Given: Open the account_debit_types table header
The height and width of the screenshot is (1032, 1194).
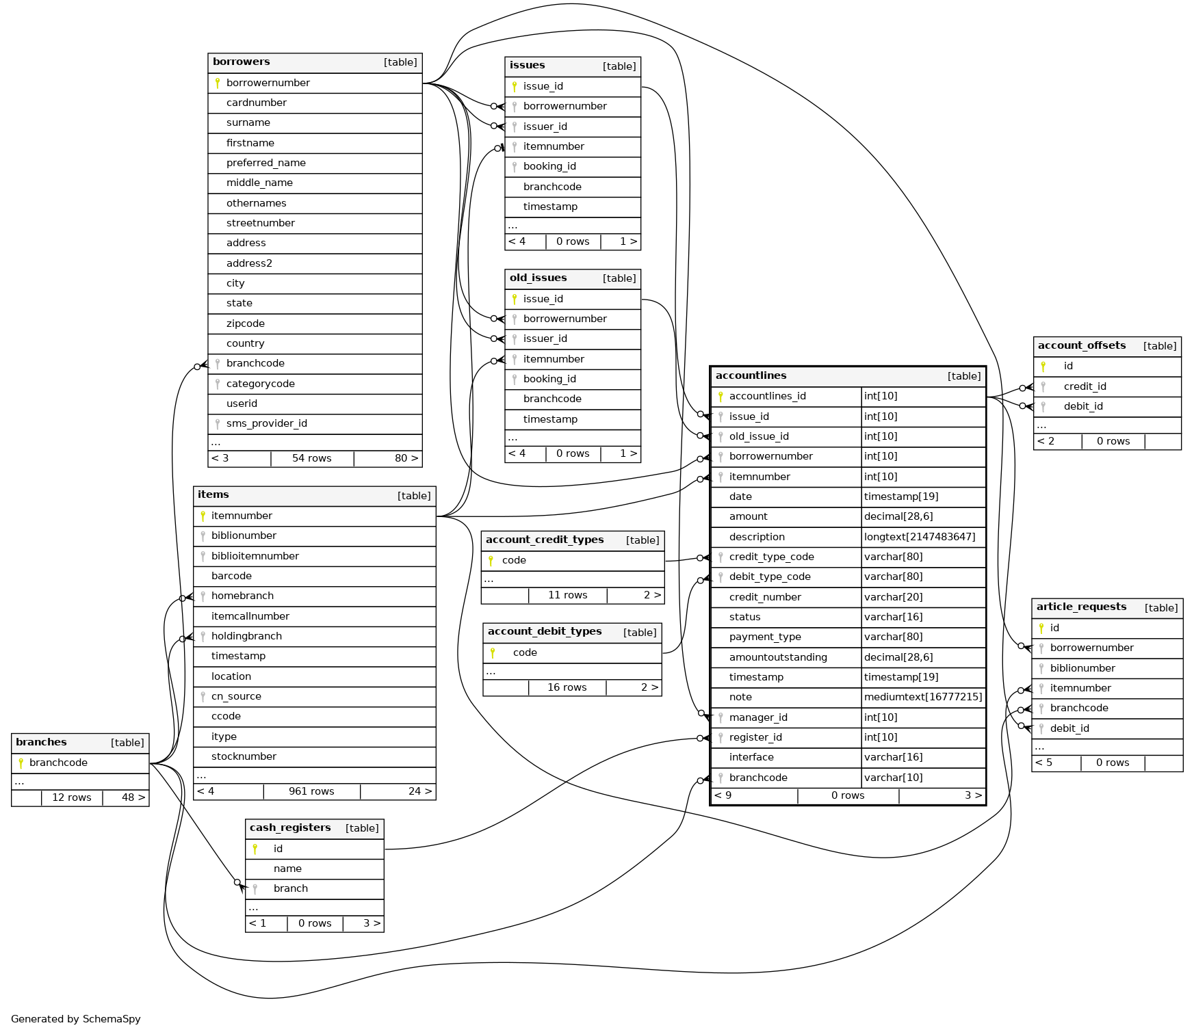Looking at the screenshot, I should 545,631.
